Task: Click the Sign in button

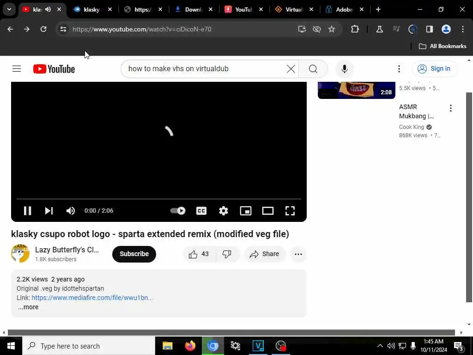Action: [x=434, y=69]
